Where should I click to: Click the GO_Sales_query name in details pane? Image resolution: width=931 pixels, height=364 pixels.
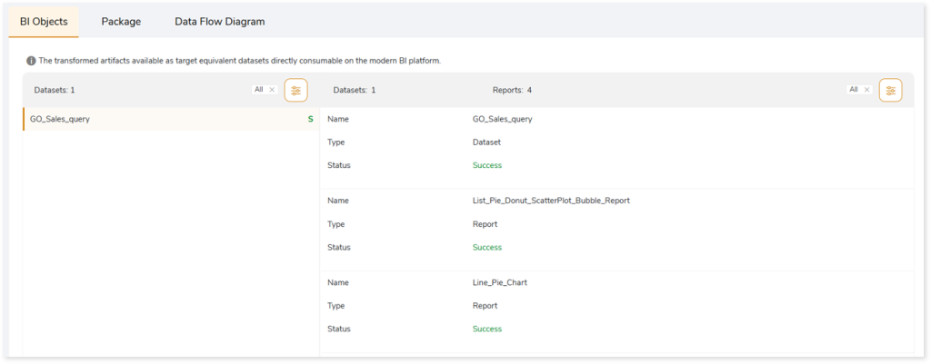pos(502,119)
